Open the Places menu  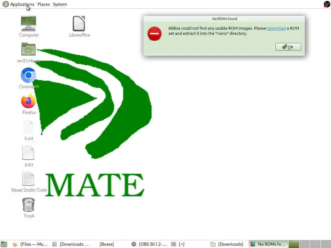pyautogui.click(x=44, y=4)
